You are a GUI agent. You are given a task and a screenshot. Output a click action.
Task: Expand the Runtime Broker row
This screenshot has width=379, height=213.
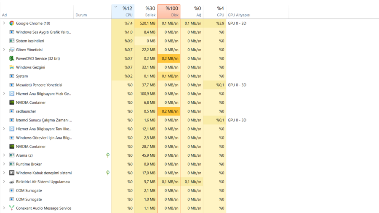(4, 164)
